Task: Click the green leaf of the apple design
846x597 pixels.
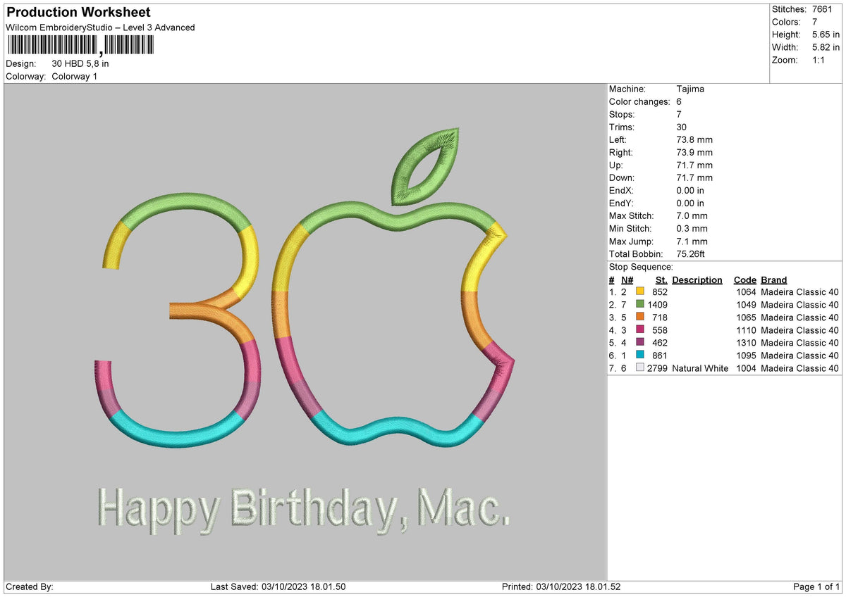Action: coord(425,167)
